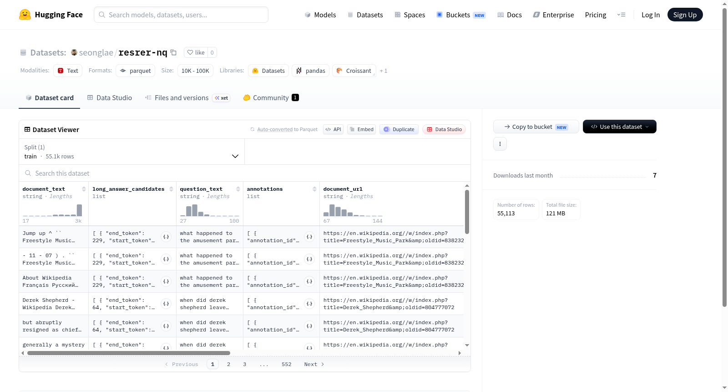Click the document_url length histogram
The image size is (728, 392).
(x=353, y=210)
